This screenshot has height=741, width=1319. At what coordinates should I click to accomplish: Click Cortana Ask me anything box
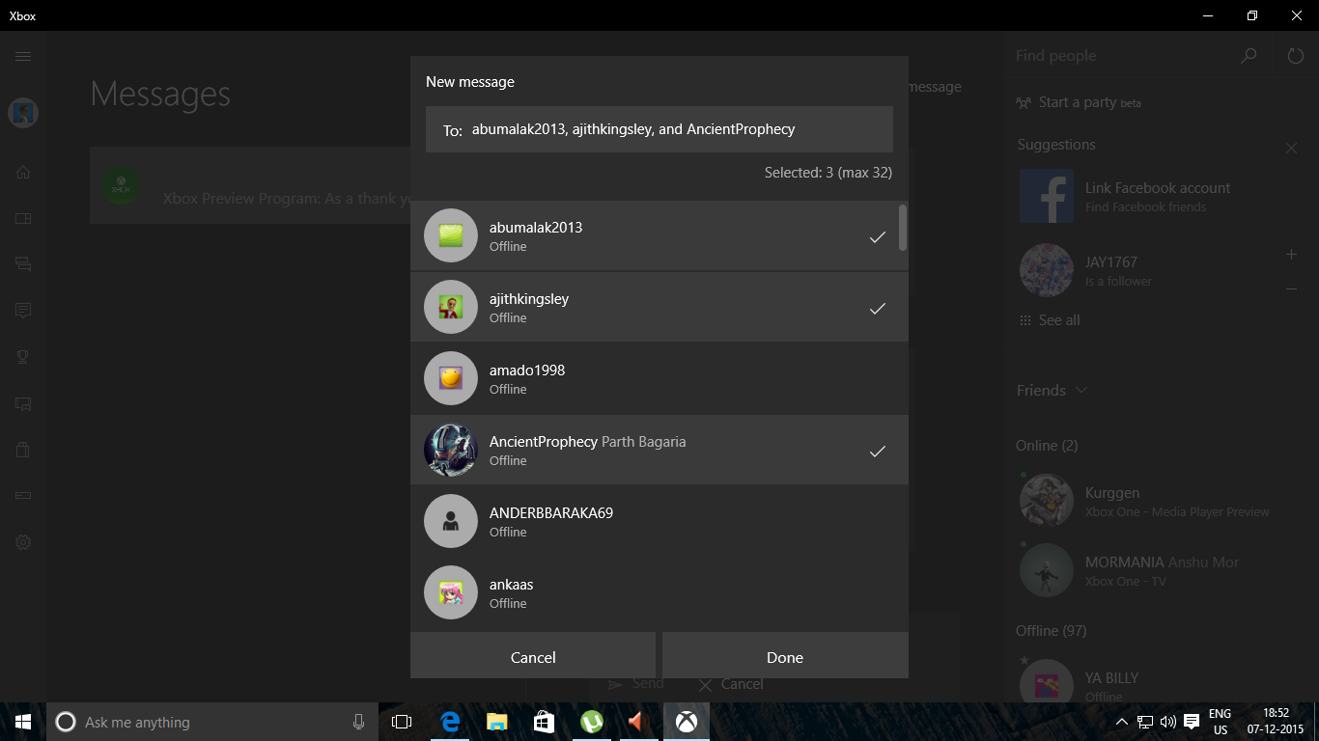pyautogui.click(x=212, y=722)
